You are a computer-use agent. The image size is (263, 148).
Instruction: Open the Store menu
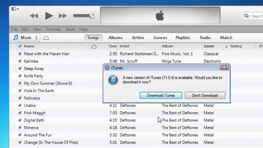click(70, 29)
